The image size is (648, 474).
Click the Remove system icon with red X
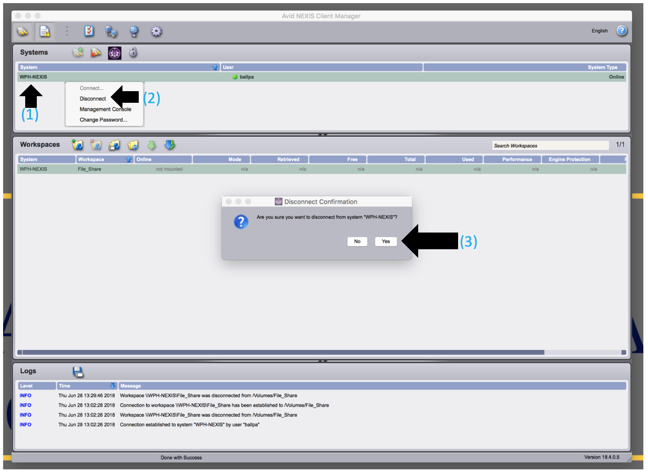[96, 52]
